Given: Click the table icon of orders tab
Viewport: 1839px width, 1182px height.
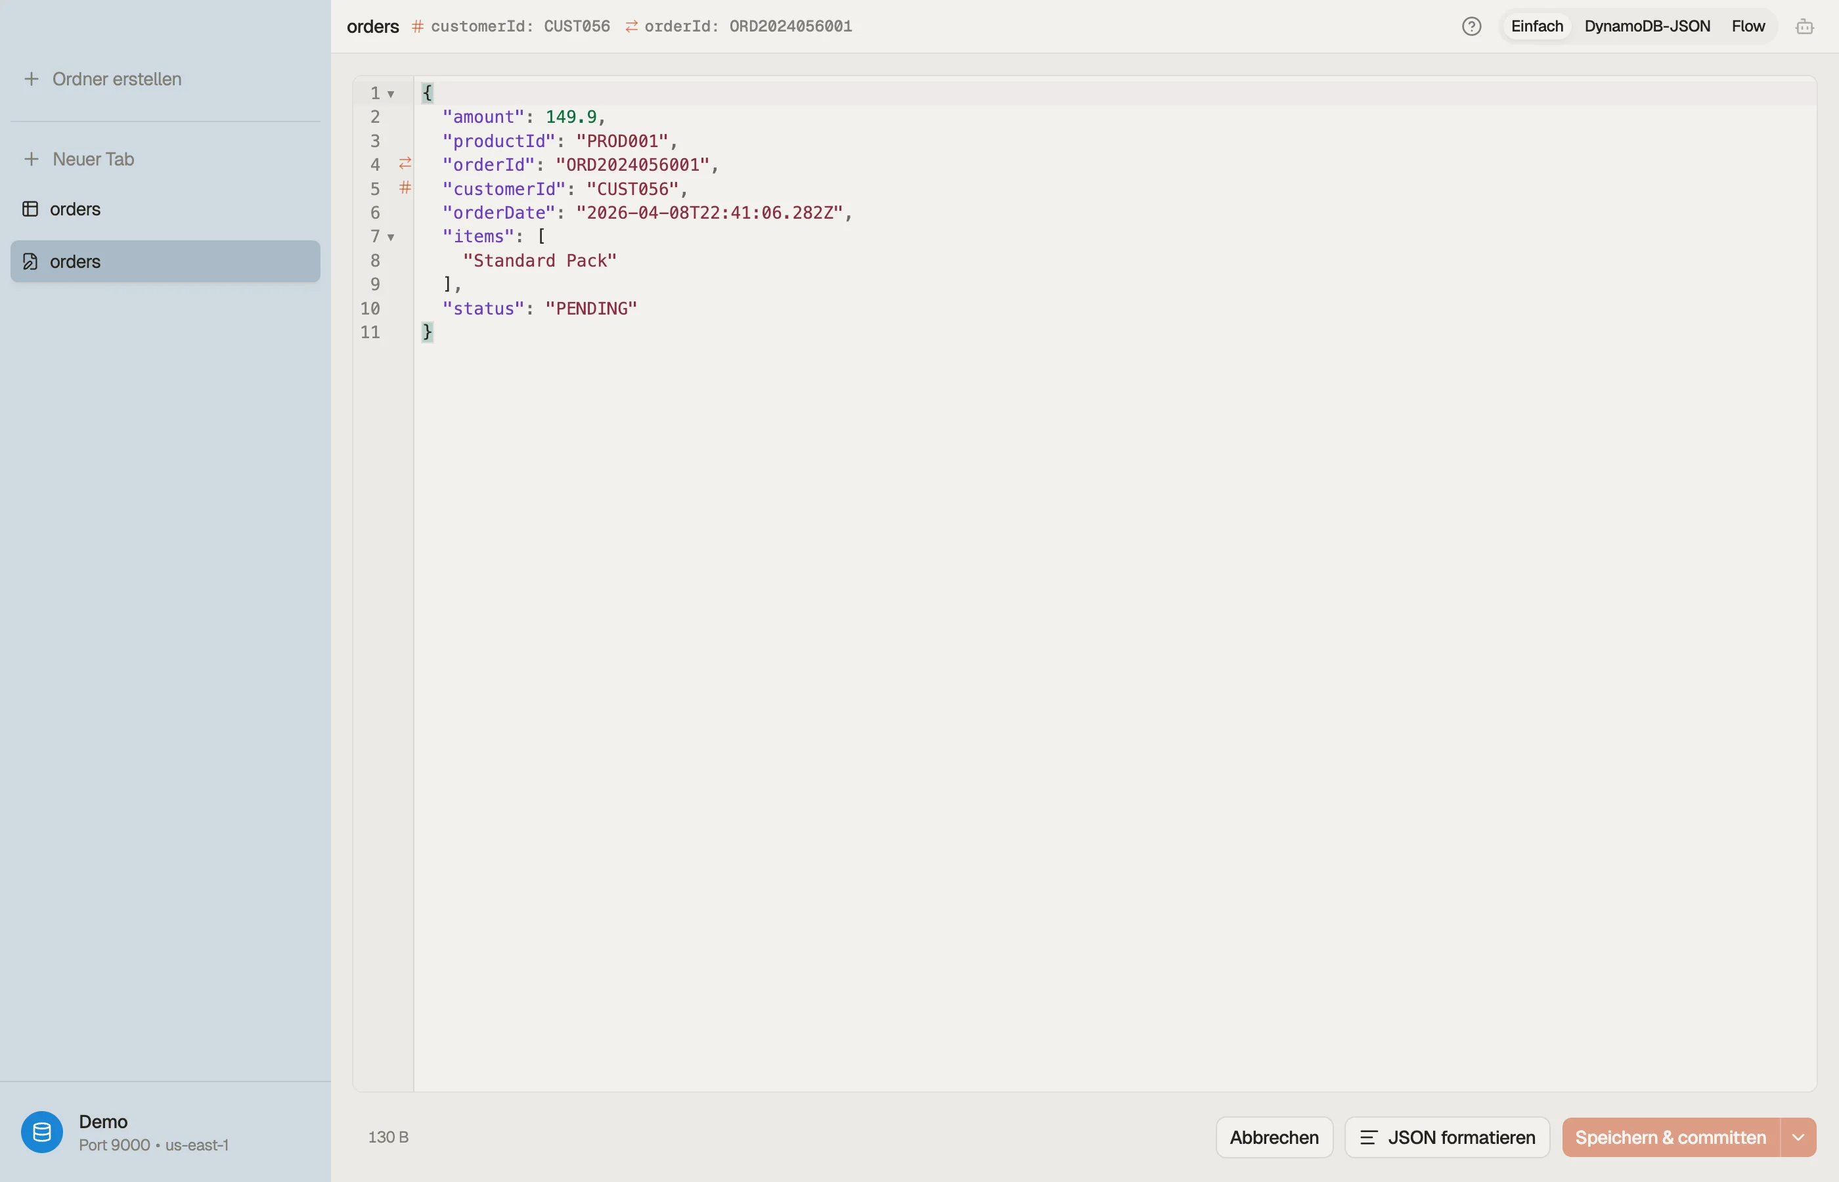Looking at the screenshot, I should tap(30, 209).
